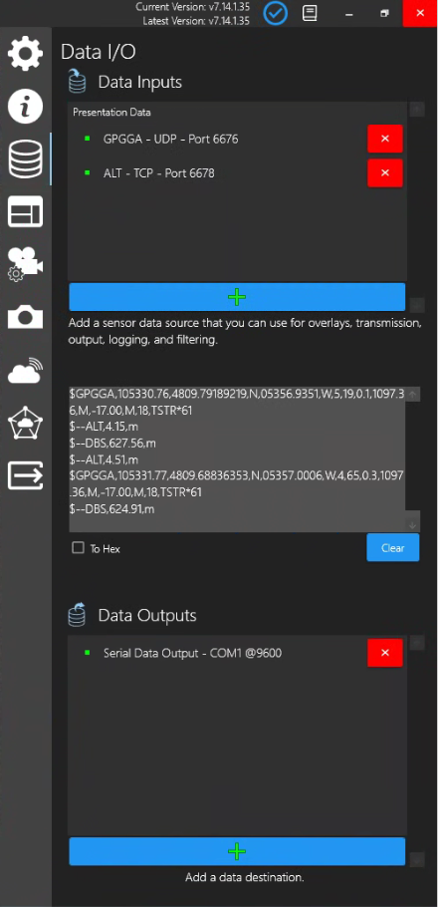Open video camera settings icon

[25, 264]
